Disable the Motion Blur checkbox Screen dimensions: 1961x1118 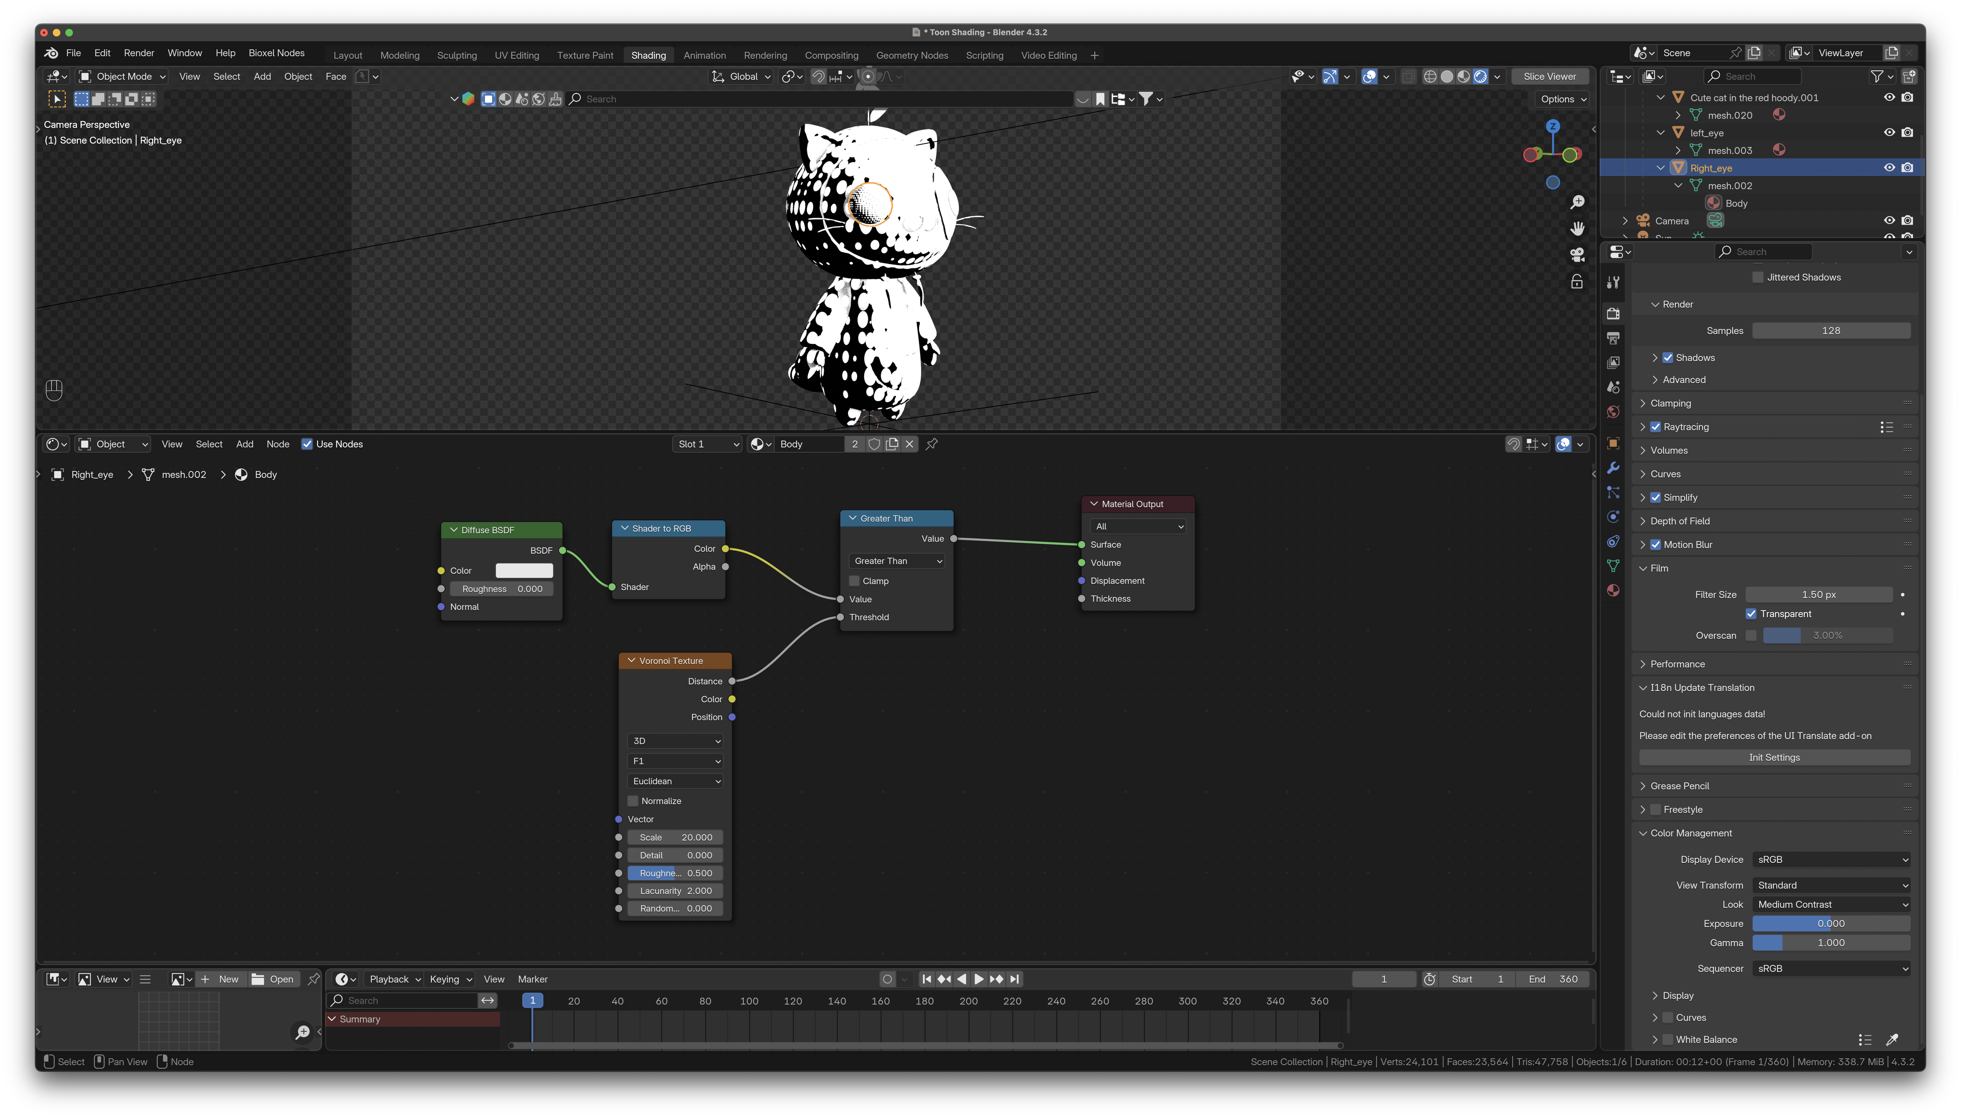(x=1656, y=545)
